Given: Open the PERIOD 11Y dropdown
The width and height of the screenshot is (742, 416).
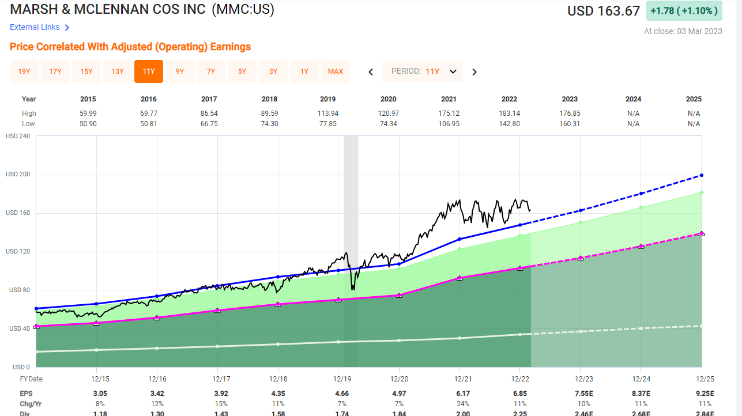Looking at the screenshot, I should coord(423,71).
